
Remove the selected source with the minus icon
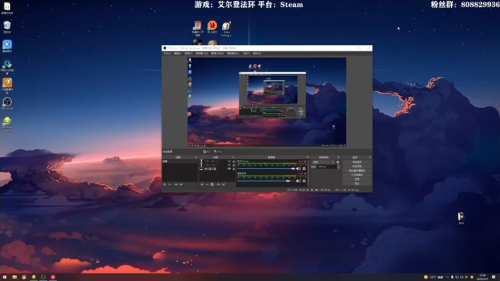207,184
